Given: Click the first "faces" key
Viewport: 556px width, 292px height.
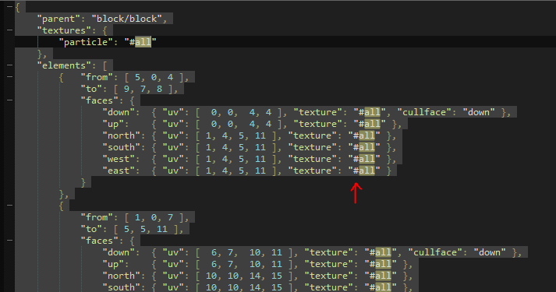Looking at the screenshot, I should 100,100.
